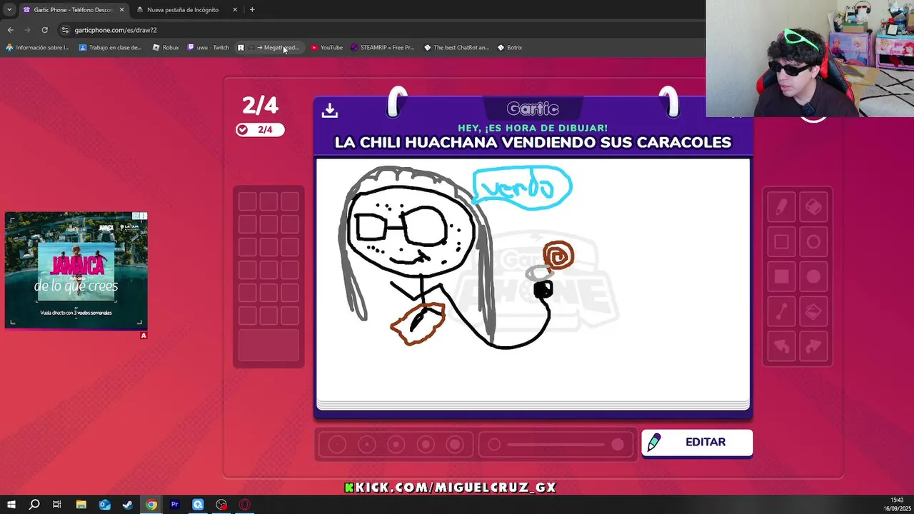914x514 pixels.
Task: Click the 2/4 ready players indicator
Action: (x=260, y=129)
